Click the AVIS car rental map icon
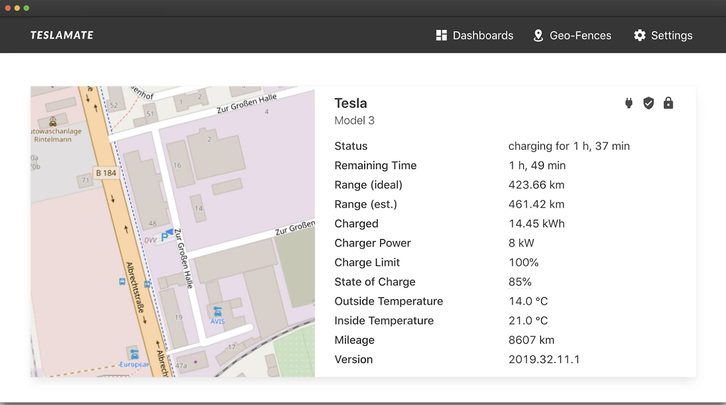This screenshot has height=405, width=726. pos(217,311)
